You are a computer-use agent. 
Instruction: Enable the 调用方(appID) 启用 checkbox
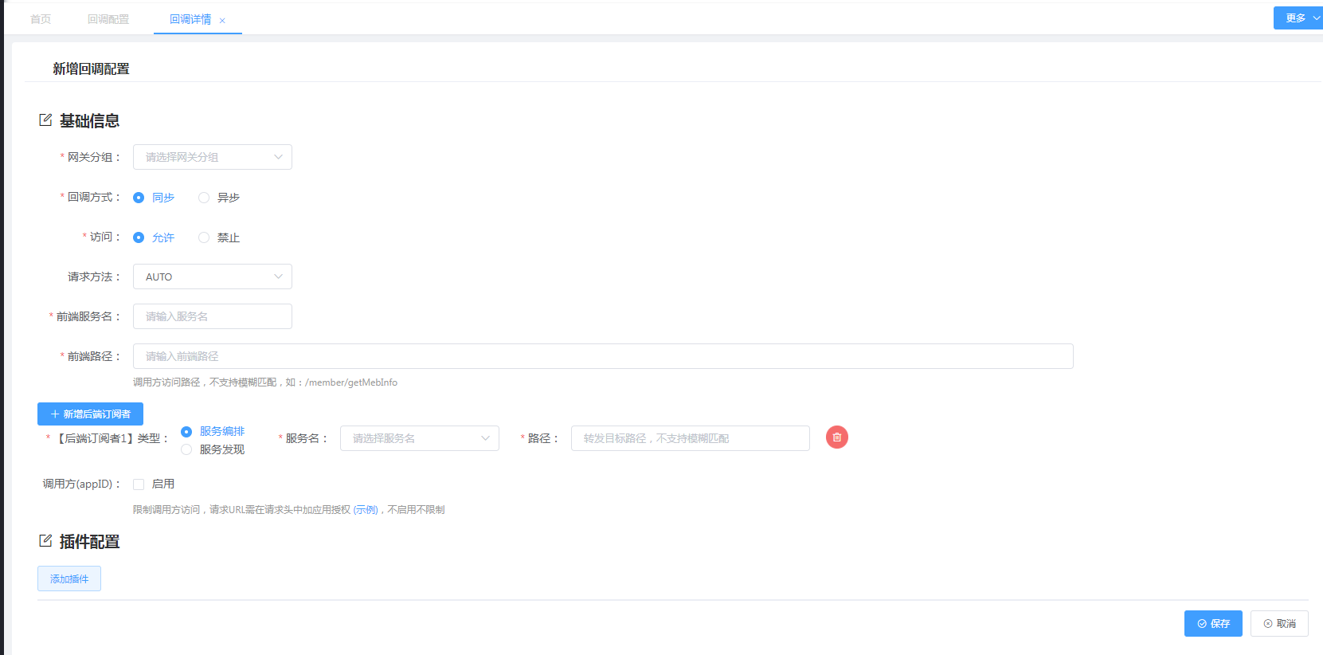(x=139, y=484)
